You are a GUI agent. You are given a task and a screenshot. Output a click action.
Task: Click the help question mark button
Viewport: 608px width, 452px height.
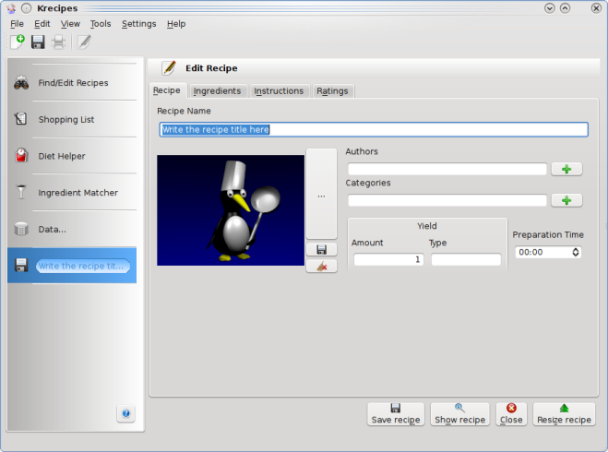pos(125,413)
